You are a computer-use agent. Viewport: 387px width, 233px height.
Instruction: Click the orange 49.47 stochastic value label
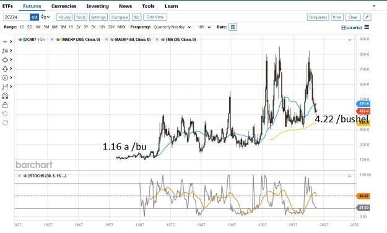click(363, 196)
